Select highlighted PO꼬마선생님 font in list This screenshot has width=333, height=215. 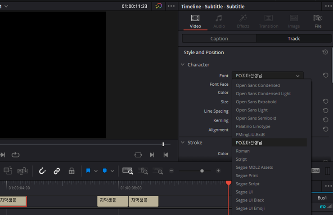(270, 143)
